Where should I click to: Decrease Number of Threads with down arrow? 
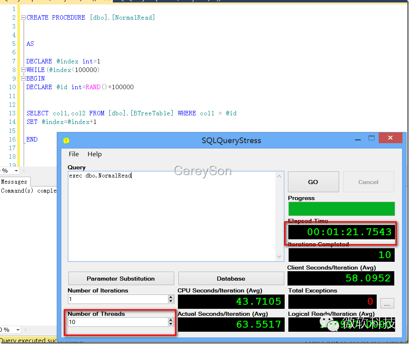[171, 324]
